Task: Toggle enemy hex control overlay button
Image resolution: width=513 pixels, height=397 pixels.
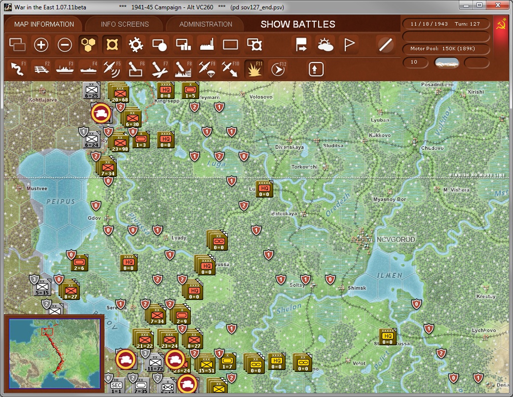Action: coord(112,45)
